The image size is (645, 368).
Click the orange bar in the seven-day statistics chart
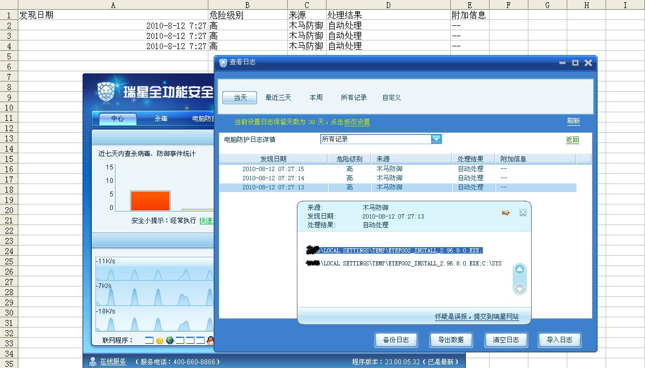tap(150, 201)
